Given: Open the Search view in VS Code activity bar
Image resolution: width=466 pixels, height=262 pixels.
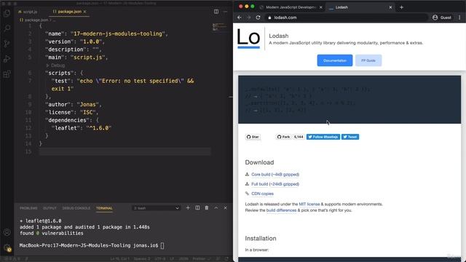Looking at the screenshot, I should pyautogui.click(x=7, y=28).
